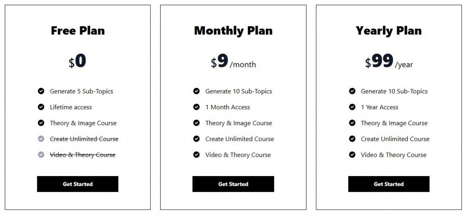Click check icon beside 1 Year Access
The width and height of the screenshot is (467, 219).
(352, 107)
